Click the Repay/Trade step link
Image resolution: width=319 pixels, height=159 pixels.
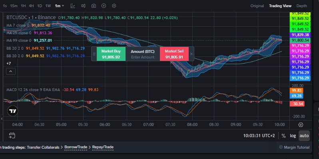click(x=103, y=147)
